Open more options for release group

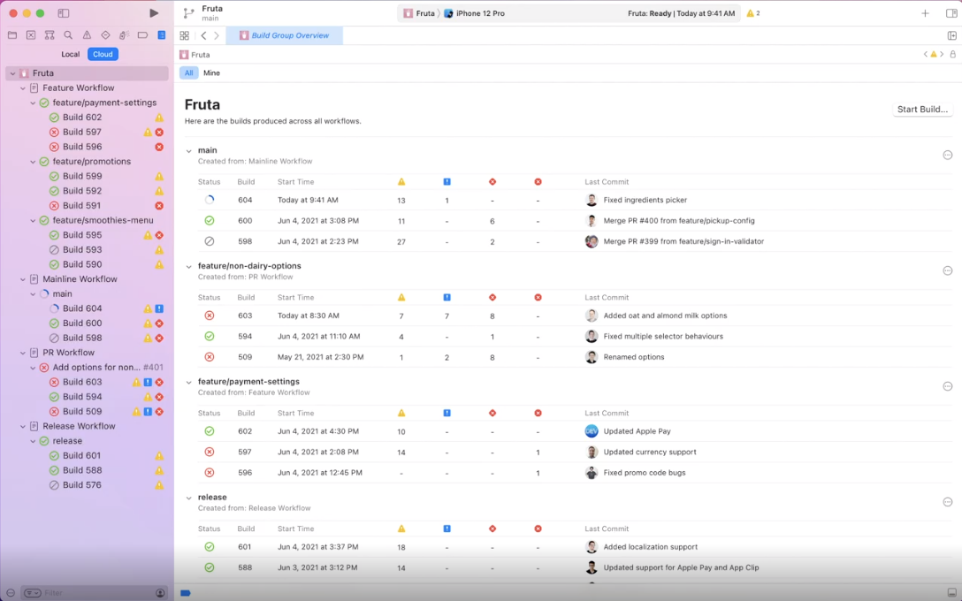coord(947,502)
